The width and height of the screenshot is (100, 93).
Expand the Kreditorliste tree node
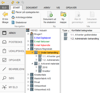(x=28, y=74)
